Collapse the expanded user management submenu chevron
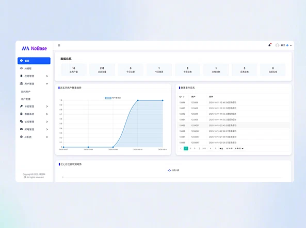306x228 pixels. pyautogui.click(x=47, y=84)
